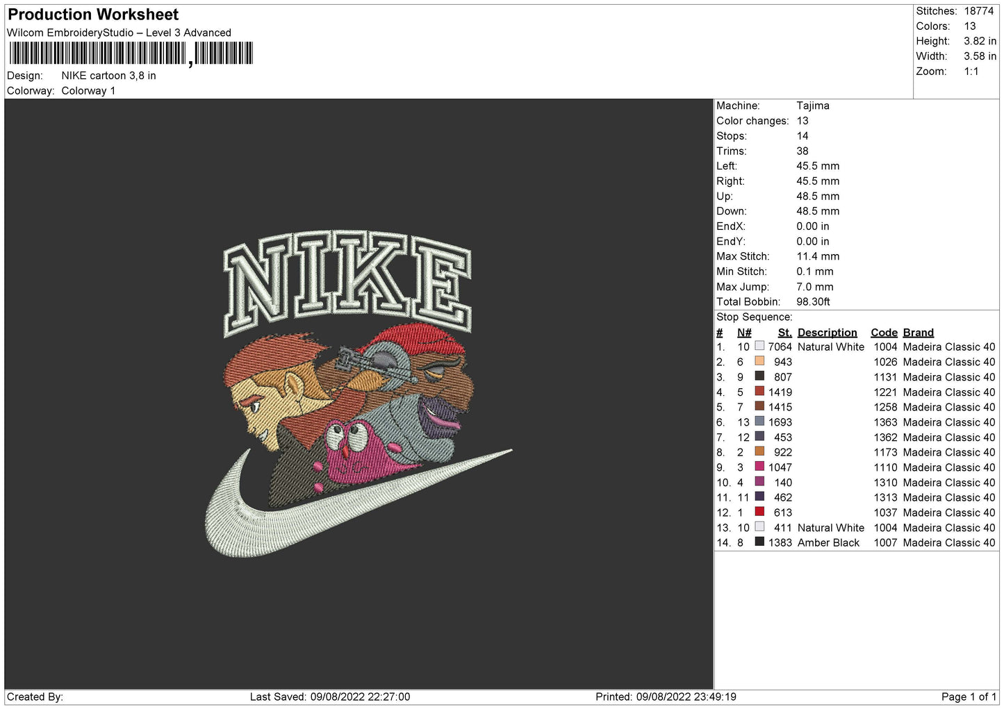Click the 'Page 1 of 1' footer text
This screenshot has width=1004, height=709.
[x=969, y=697]
